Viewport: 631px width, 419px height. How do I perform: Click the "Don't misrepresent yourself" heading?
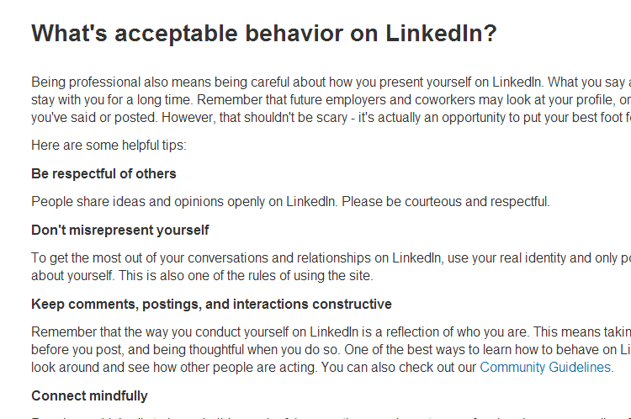coord(120,230)
